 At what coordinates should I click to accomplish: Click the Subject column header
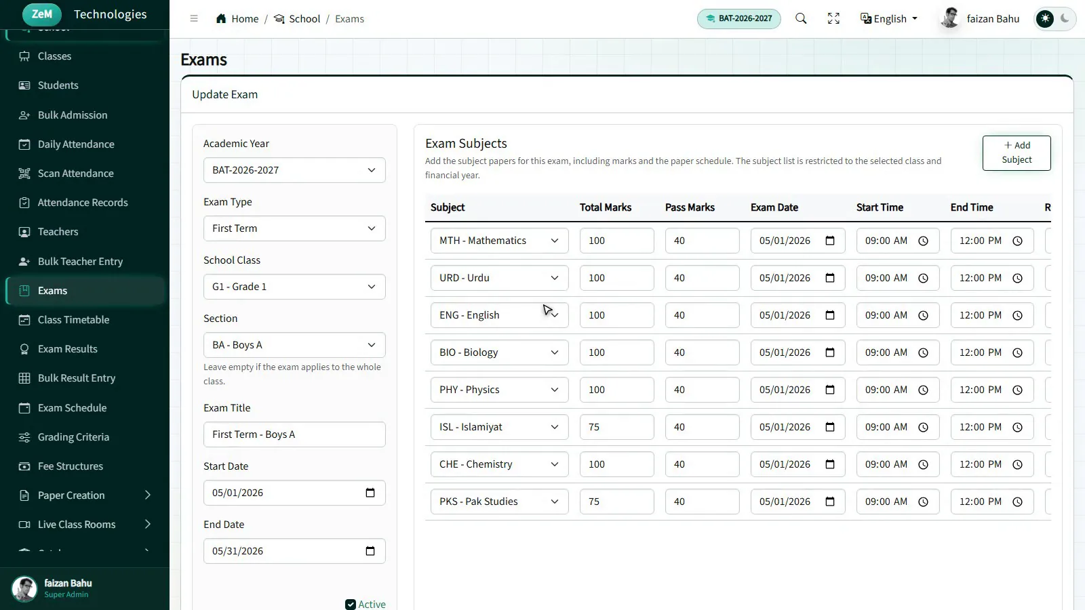pos(448,207)
